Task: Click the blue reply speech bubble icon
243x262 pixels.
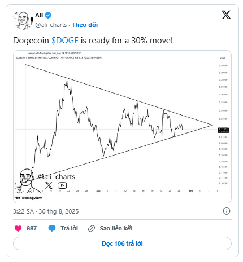Action: point(52,228)
